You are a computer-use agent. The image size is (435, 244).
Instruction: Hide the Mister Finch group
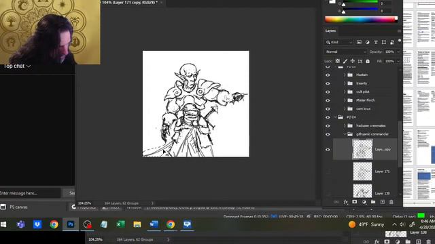point(328,100)
